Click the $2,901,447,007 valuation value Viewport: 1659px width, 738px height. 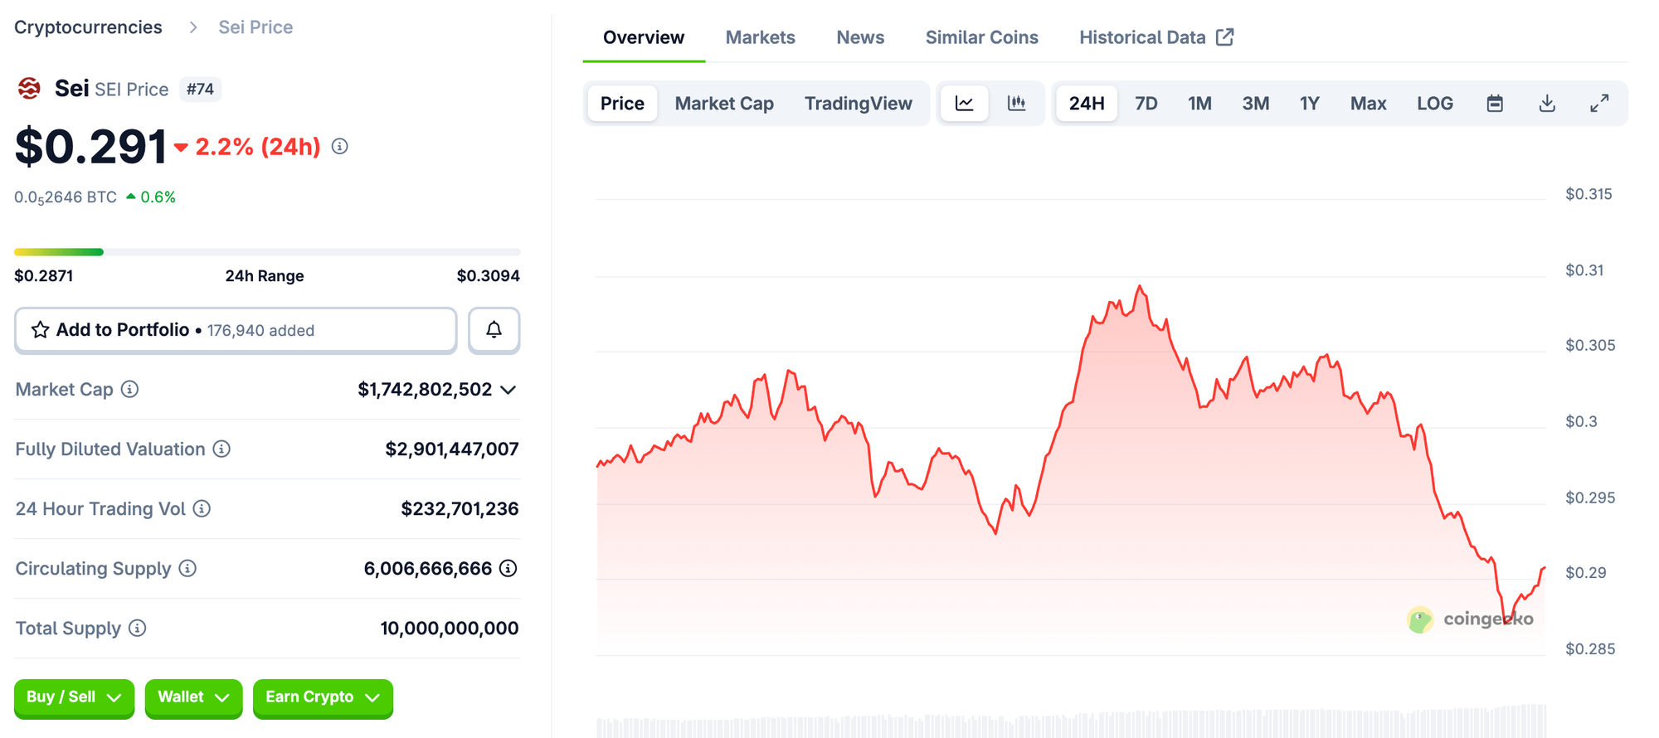click(x=452, y=449)
